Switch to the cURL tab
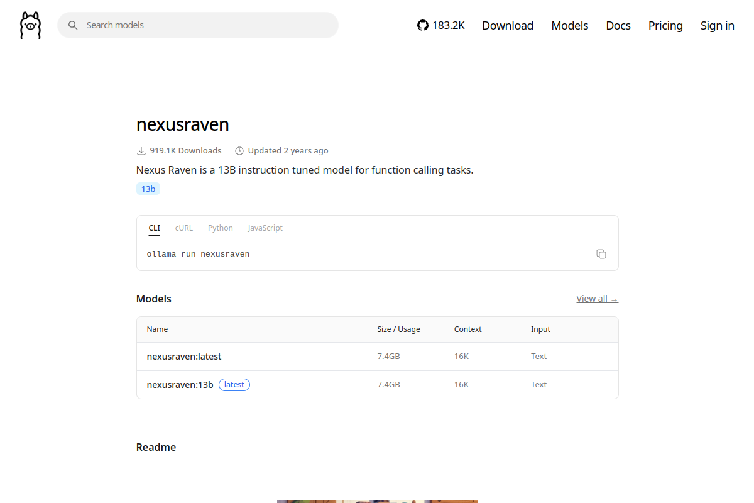The width and height of the screenshot is (754, 503). (x=184, y=228)
